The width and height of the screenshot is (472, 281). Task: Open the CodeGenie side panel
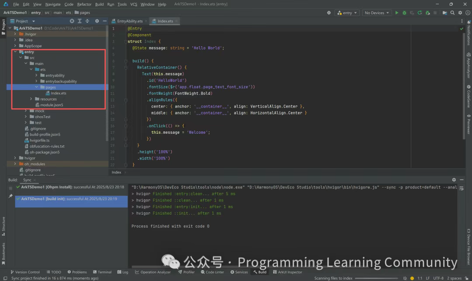click(x=469, y=96)
